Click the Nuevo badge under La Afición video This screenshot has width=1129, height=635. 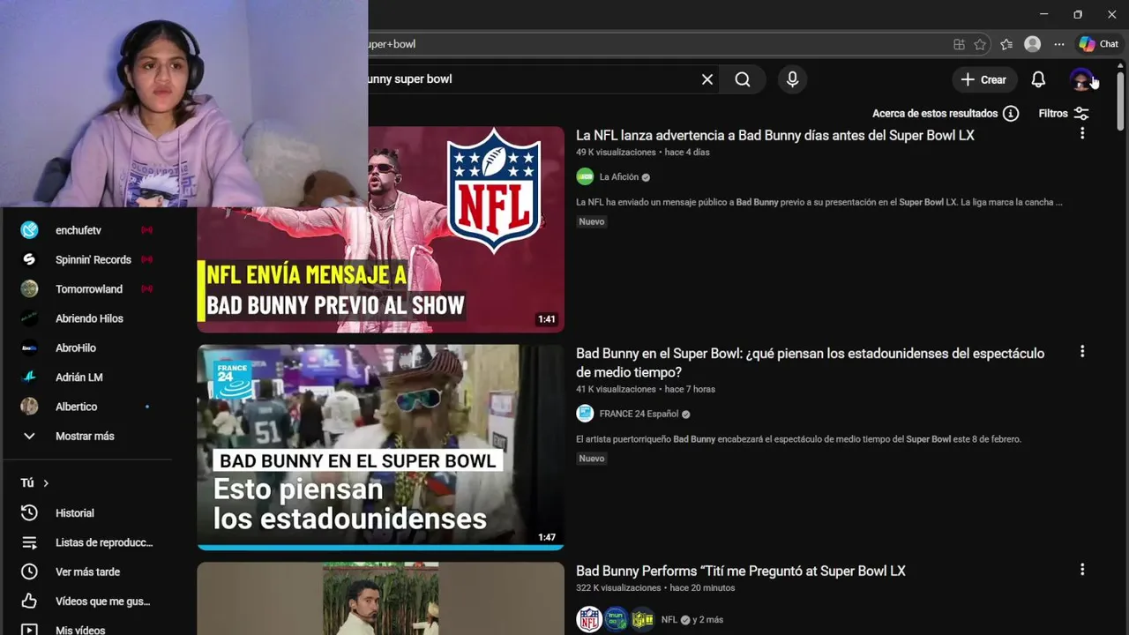click(592, 221)
